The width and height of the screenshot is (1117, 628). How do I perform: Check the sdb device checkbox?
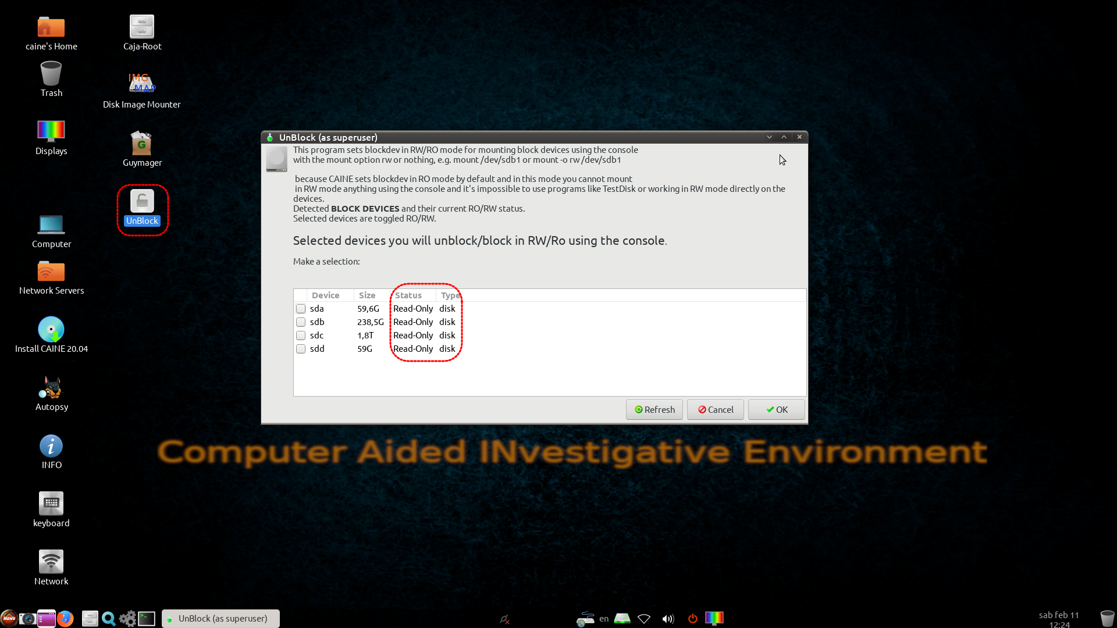(301, 322)
